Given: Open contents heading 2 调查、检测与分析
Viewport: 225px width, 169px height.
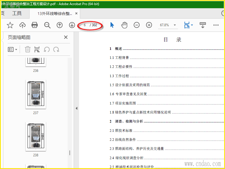Looking at the screenshot, I should point(126,121).
